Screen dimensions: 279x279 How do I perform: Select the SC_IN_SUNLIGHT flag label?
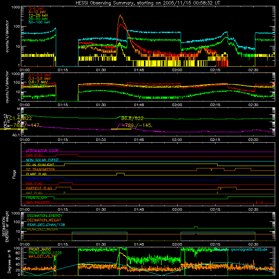[40, 165]
